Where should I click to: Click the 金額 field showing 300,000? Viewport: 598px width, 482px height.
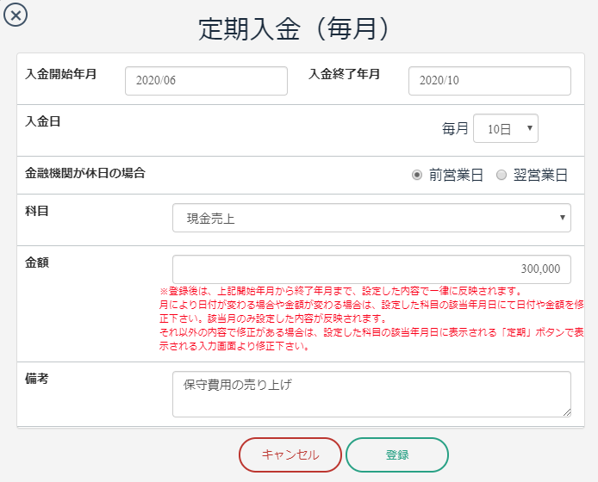pyautogui.click(x=371, y=269)
